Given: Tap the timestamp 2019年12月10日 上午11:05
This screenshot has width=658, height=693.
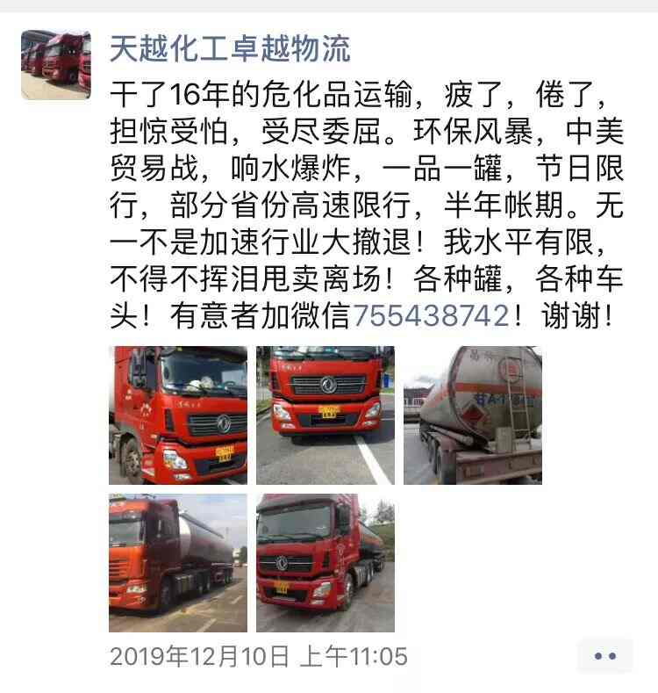Looking at the screenshot, I should click(x=258, y=656).
